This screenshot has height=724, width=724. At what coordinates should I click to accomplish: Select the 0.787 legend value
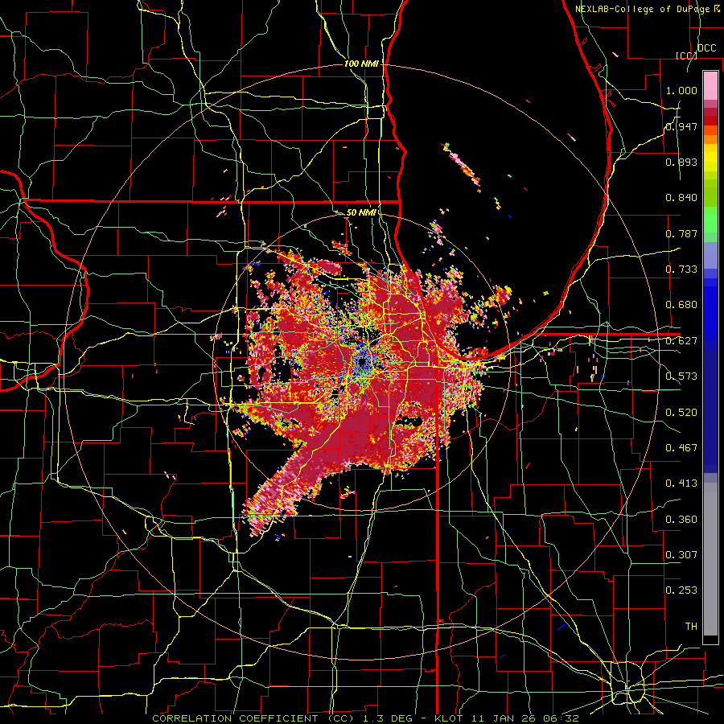[x=681, y=233]
